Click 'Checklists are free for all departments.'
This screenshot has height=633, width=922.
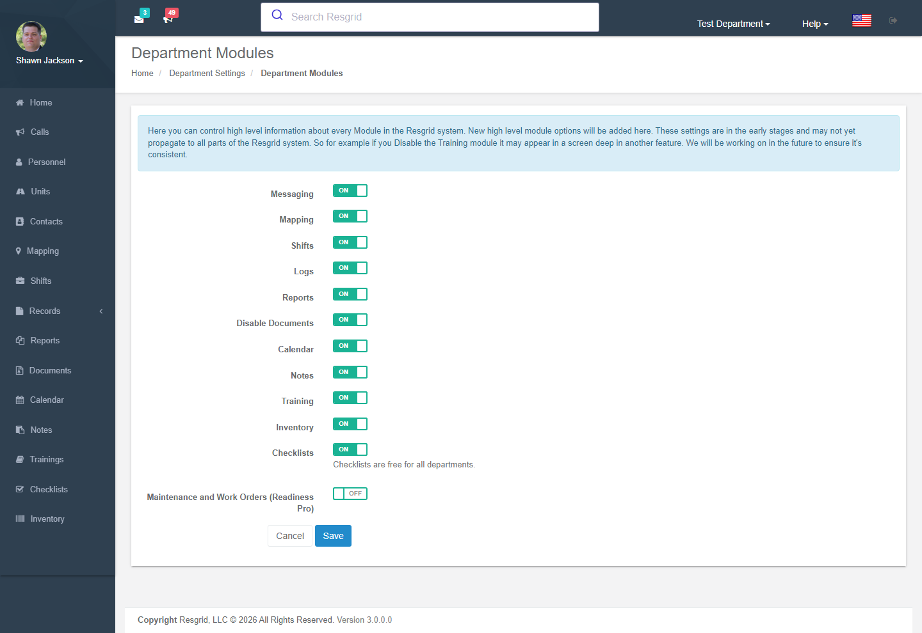[x=404, y=465]
